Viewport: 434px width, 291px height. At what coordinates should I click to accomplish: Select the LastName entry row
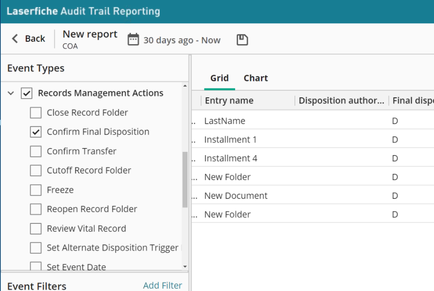pos(313,121)
